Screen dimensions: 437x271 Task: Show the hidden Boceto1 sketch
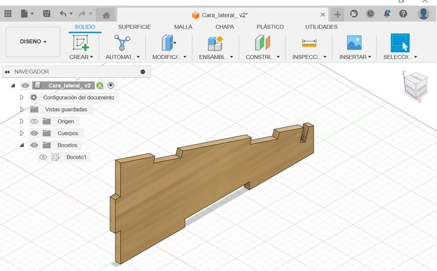pos(43,157)
